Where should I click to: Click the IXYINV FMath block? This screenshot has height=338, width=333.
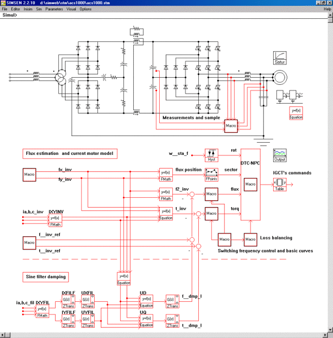(x=56, y=220)
